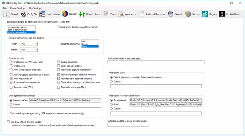
Task: Select 'get generally blocked' list option
Action: 21,27
